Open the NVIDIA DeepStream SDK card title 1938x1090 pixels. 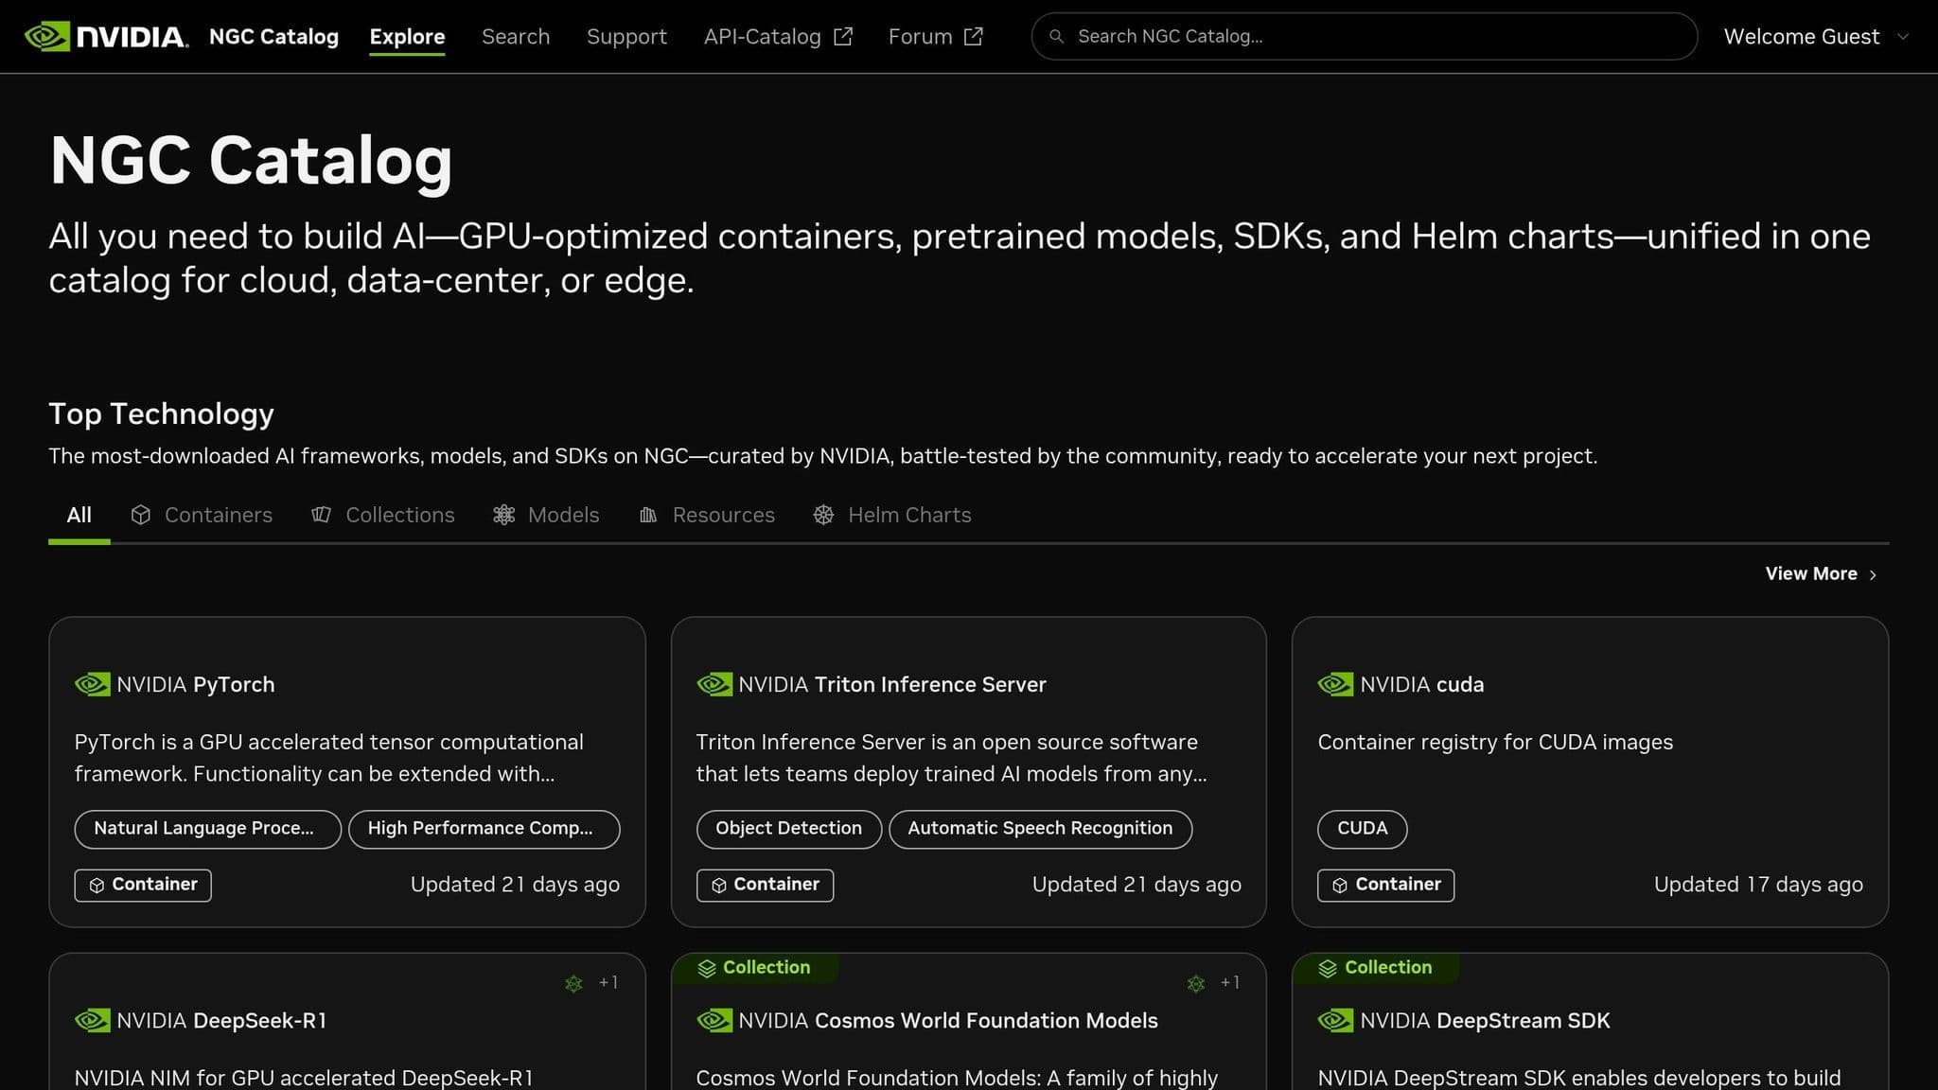point(1485,1021)
